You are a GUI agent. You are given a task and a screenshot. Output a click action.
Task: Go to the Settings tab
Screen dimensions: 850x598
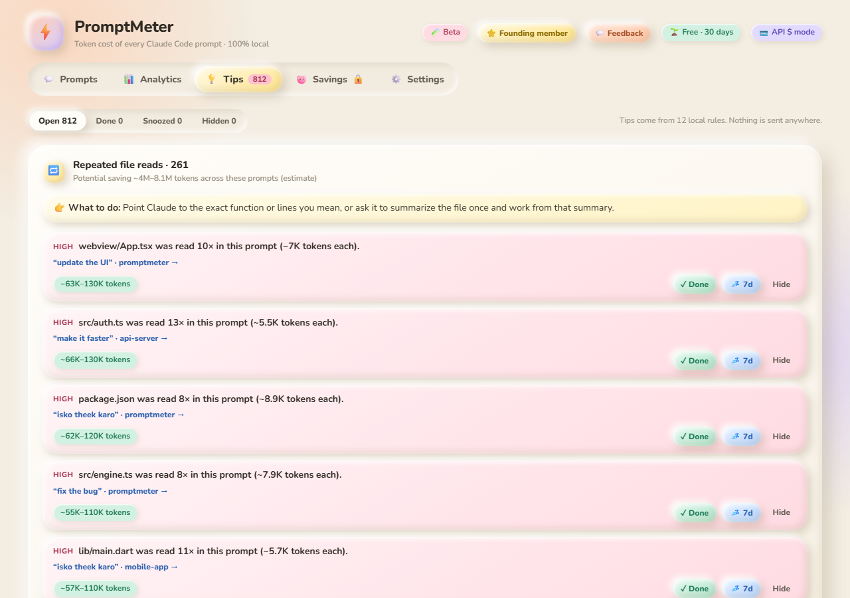tap(417, 79)
